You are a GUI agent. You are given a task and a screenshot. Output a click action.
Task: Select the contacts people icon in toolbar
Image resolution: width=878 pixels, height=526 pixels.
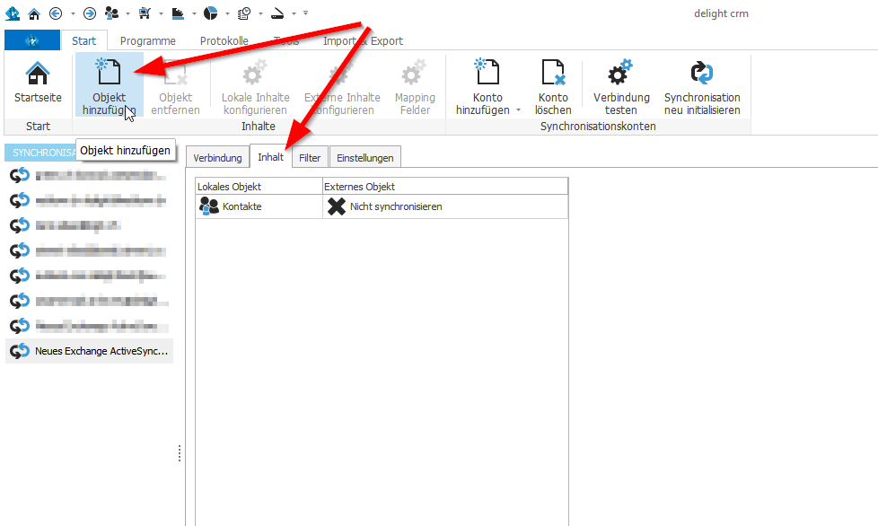[x=111, y=13]
